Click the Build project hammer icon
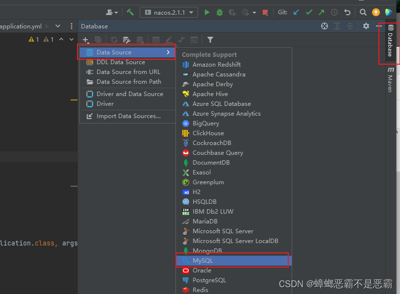The height and width of the screenshot is (294, 400). [x=130, y=12]
